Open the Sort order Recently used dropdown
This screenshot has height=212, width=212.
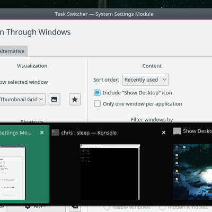pos(145,79)
